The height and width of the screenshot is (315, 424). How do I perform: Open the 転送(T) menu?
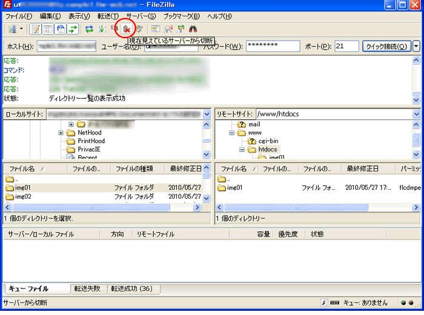pyautogui.click(x=108, y=16)
